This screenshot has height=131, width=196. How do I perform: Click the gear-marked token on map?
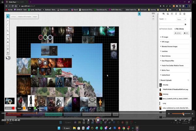coord(40,62)
